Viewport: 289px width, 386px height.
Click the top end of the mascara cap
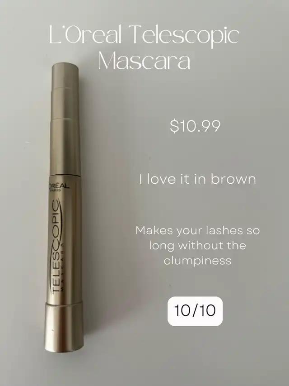click(65, 67)
